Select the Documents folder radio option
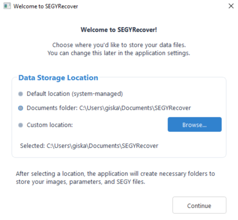This screenshot has height=220, width=238. click(x=20, y=108)
